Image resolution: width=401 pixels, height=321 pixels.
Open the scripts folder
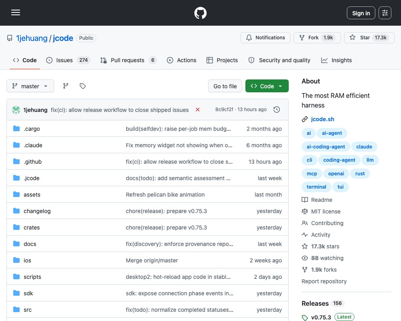(32, 277)
